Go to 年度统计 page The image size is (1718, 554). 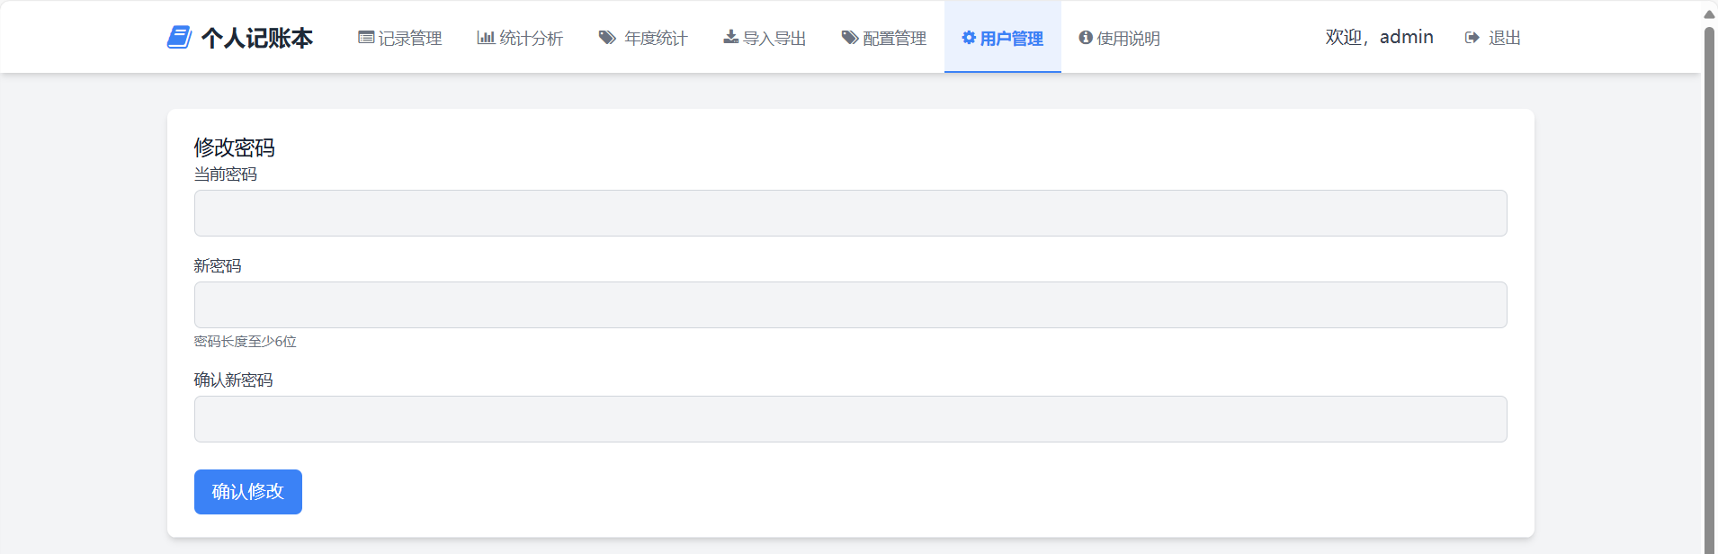click(643, 38)
